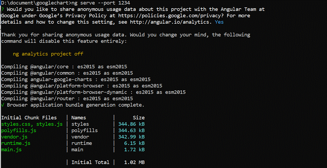The width and height of the screenshot is (327, 168).
Task: Click the 'Compiling angular-google-charts' output line
Action: pos(76,79)
